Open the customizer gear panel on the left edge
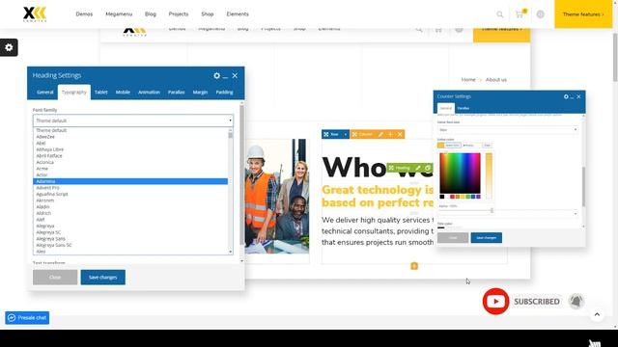The width and height of the screenshot is (618, 347). [9, 47]
